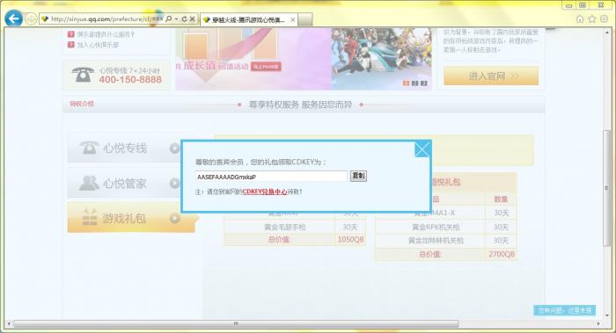This screenshot has width=616, height=333.
Task: Close the 穿越火线 browser tab
Action: coord(293,19)
